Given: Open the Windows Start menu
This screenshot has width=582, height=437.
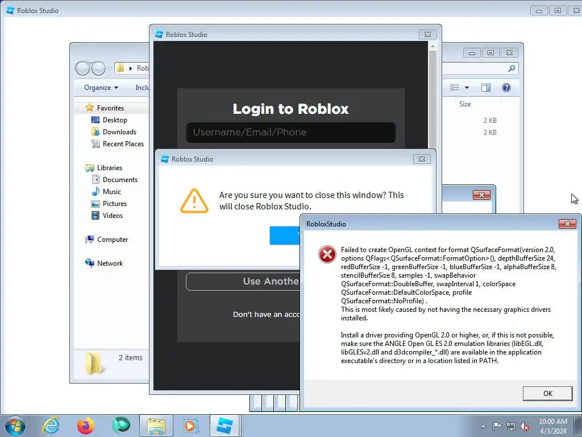Looking at the screenshot, I should [15, 426].
